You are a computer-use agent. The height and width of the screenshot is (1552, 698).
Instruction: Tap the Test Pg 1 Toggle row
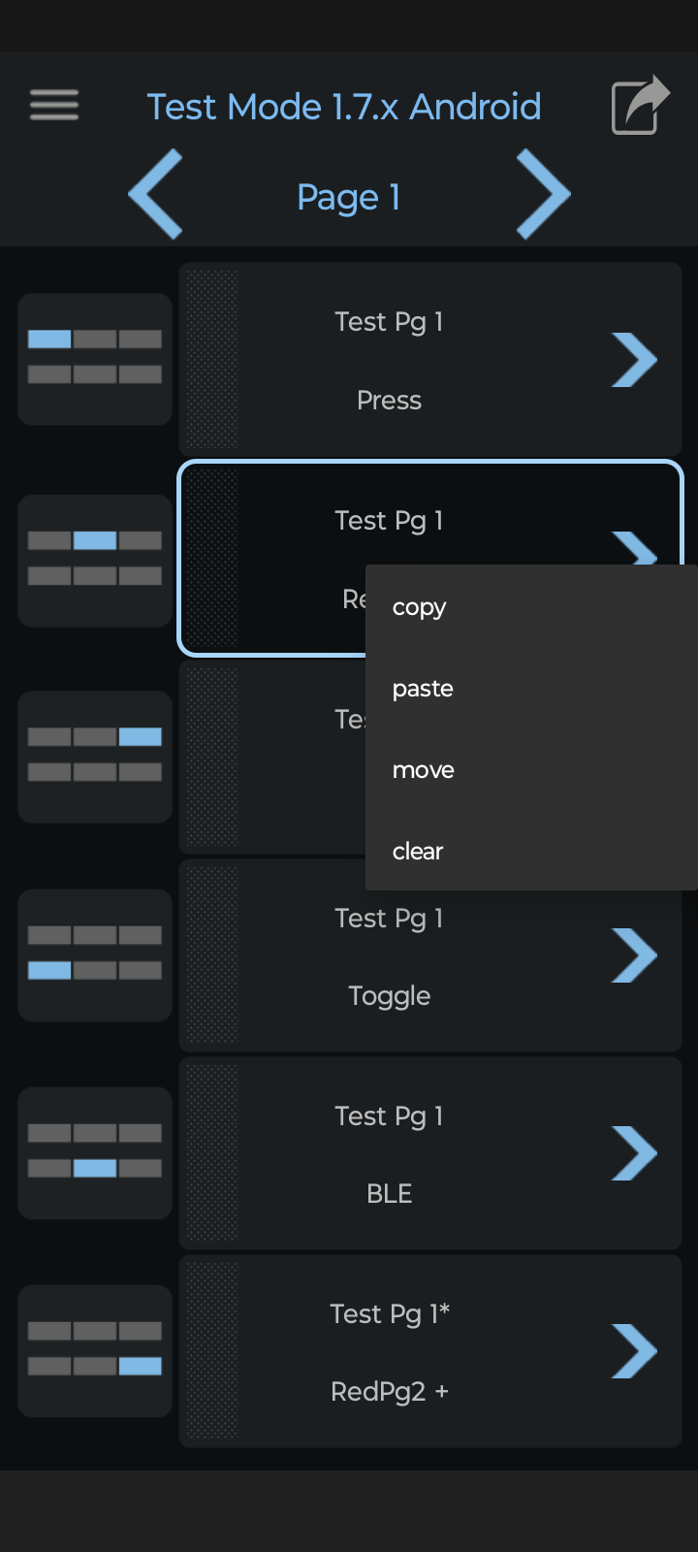pos(430,955)
